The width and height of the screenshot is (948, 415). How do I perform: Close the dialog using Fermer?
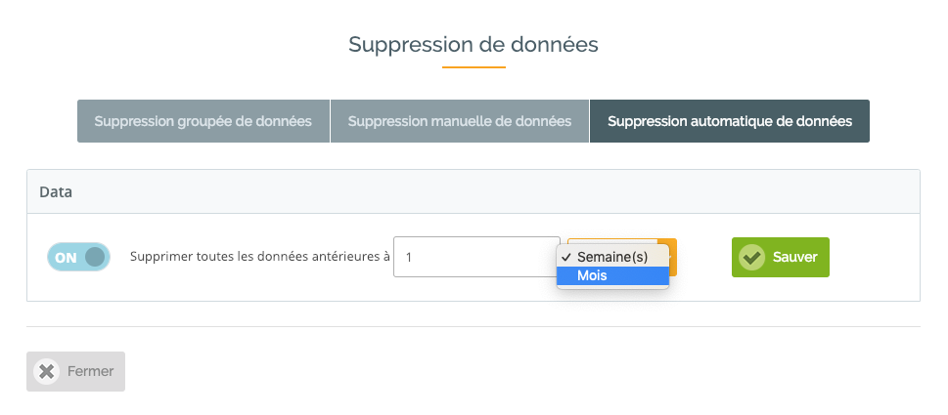pos(75,372)
